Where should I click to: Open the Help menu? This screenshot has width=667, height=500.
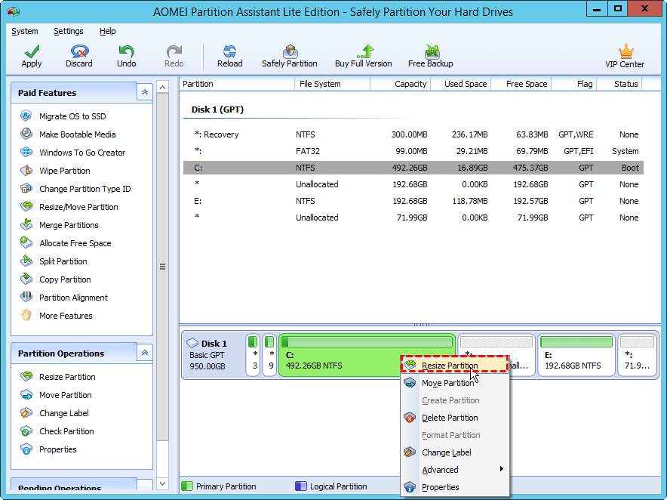108,31
